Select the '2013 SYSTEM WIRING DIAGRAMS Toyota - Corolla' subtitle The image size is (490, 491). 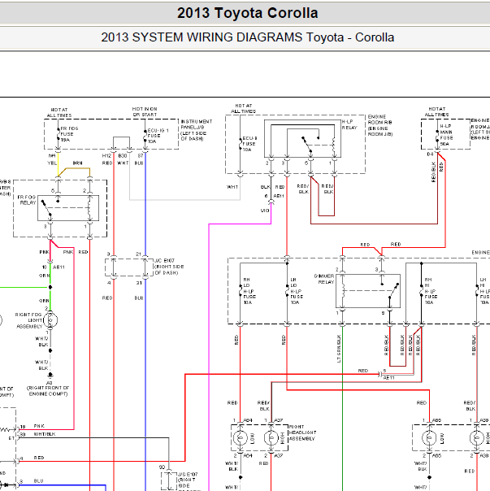[x=247, y=37]
